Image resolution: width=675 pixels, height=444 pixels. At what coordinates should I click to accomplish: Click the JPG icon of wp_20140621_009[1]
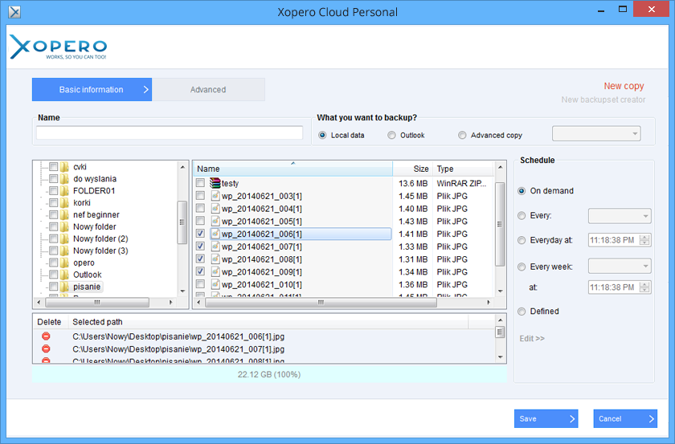click(215, 272)
